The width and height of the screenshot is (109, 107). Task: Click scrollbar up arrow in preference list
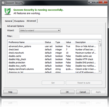click(100, 42)
